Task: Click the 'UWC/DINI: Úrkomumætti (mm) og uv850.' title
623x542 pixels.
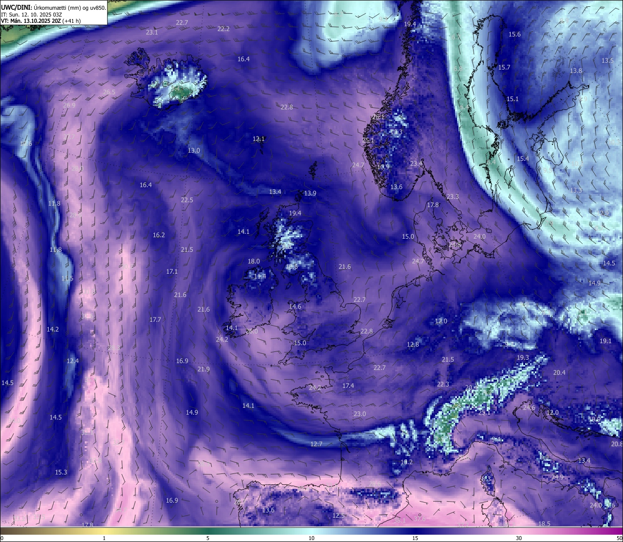Action: pyautogui.click(x=54, y=7)
